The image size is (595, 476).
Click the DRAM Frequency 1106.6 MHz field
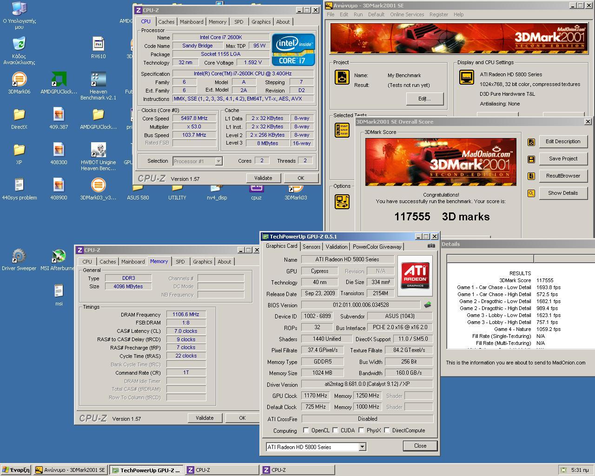tap(186, 314)
